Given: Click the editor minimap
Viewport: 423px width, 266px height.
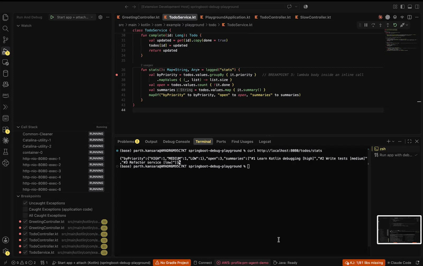Looking at the screenshot, I should pyautogui.click(x=401, y=40).
